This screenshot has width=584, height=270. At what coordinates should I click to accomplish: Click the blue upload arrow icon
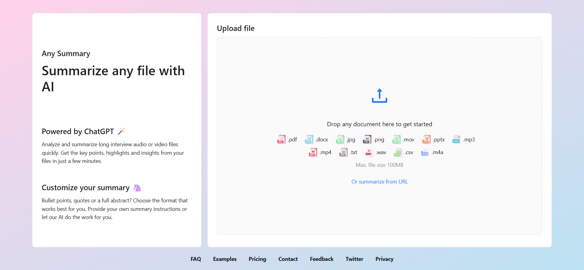tap(380, 96)
